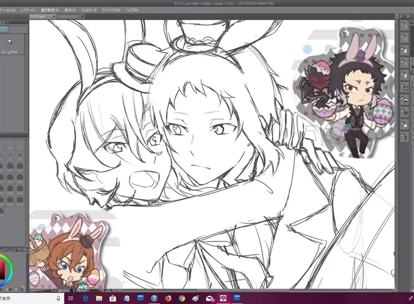Open the 表示(V) menu
The height and width of the screenshot is (304, 414).
[x=70, y=10]
